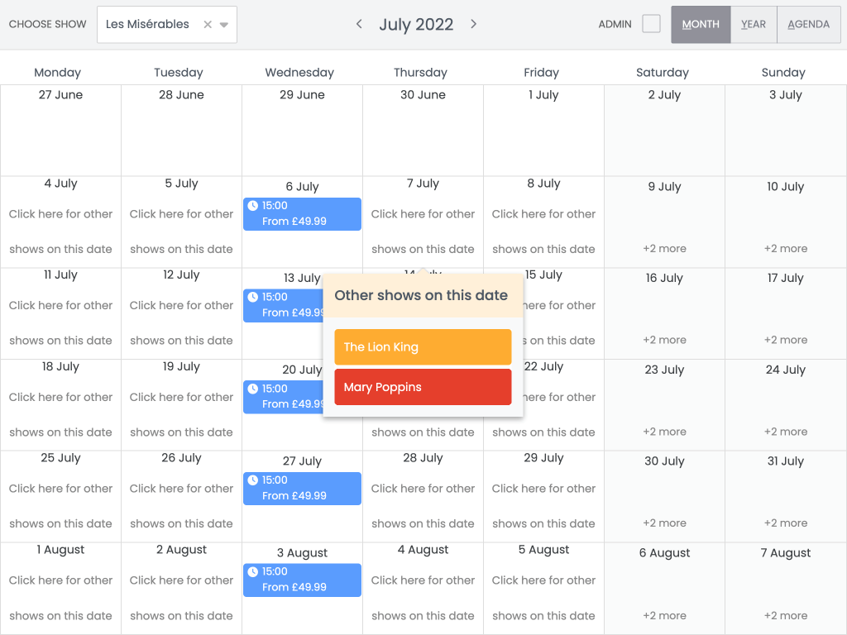Viewport: 847px width, 635px height.
Task: Clear the Les Misérables show selection
Action: 208,24
